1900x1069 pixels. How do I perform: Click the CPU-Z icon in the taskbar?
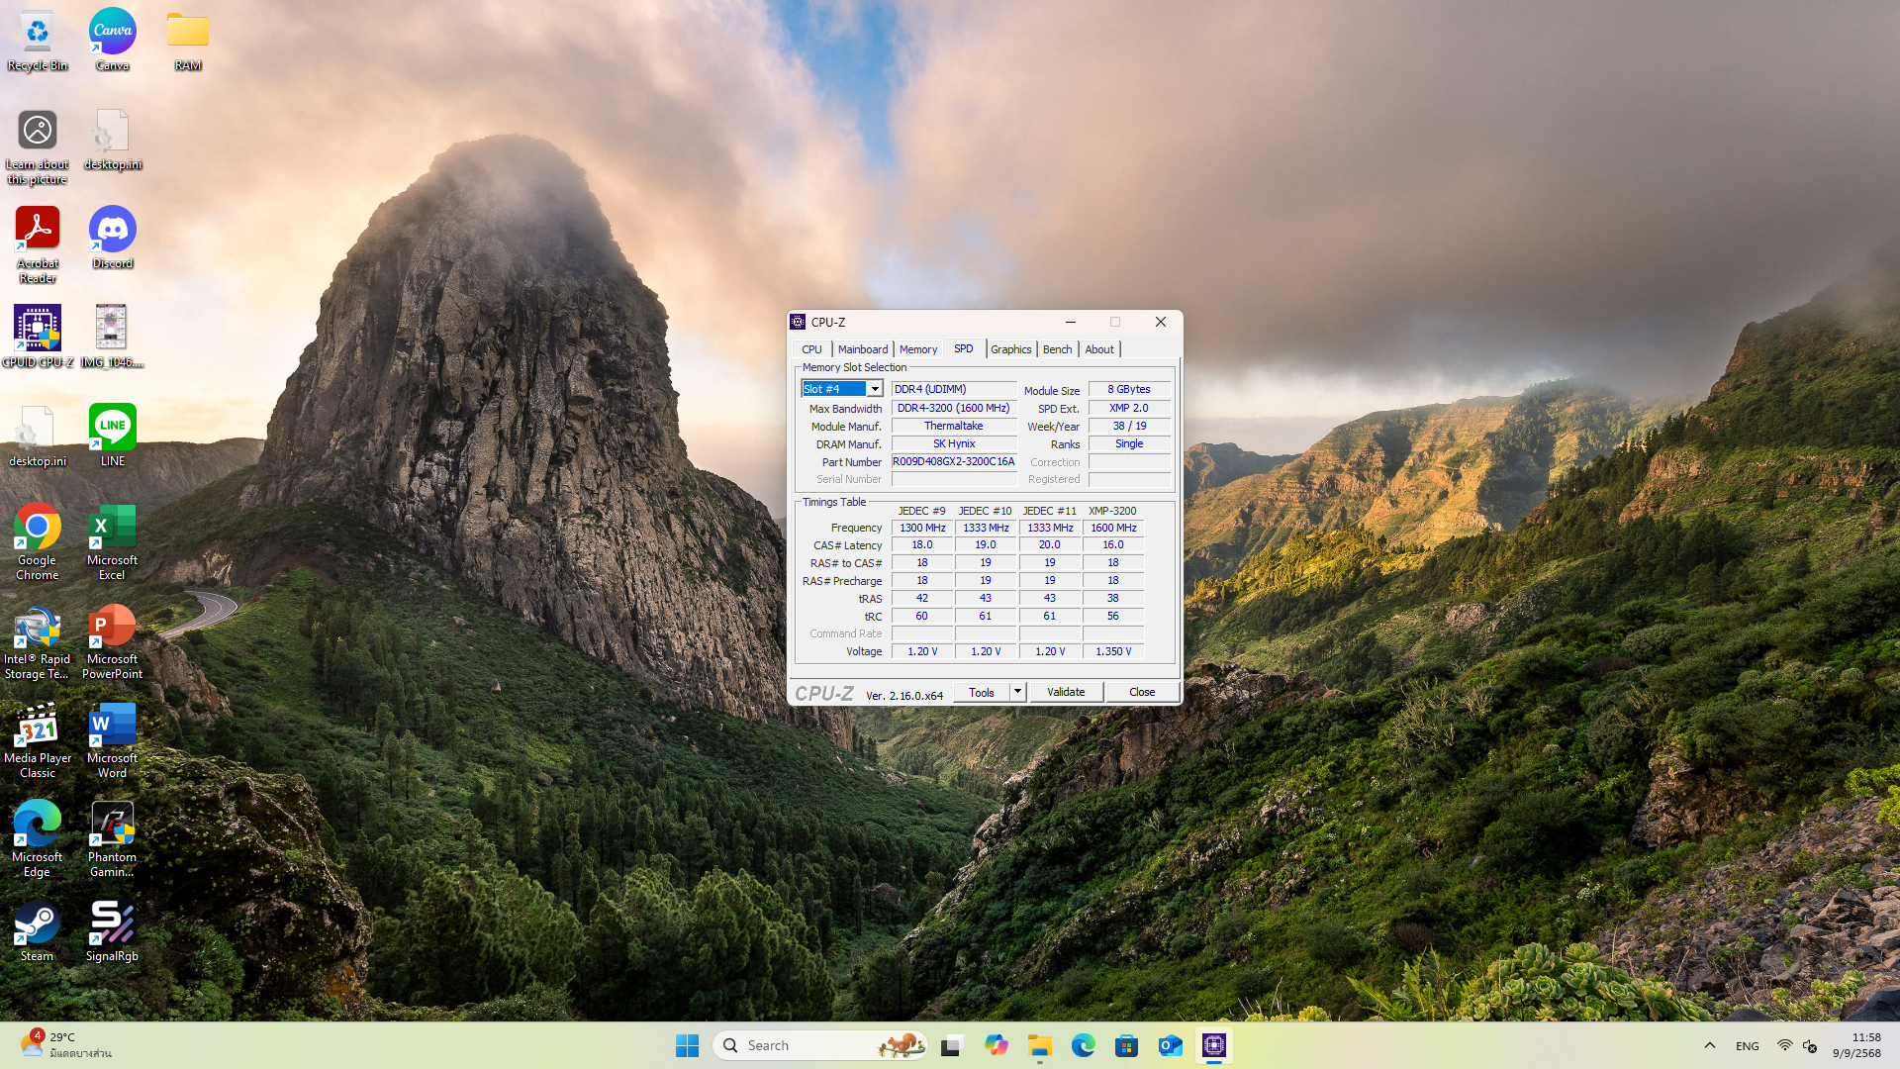(x=1214, y=1045)
